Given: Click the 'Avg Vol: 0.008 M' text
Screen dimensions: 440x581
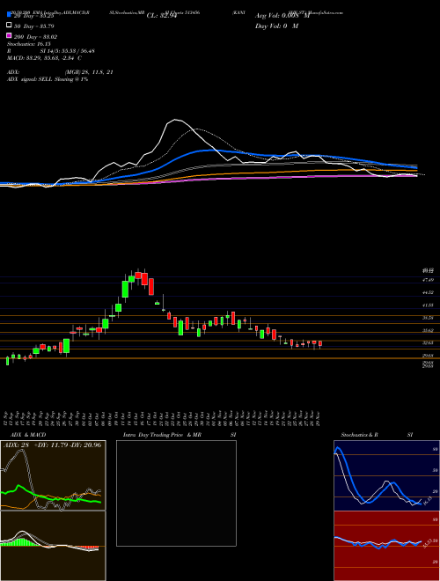Looking at the screenshot, I should click(282, 16).
